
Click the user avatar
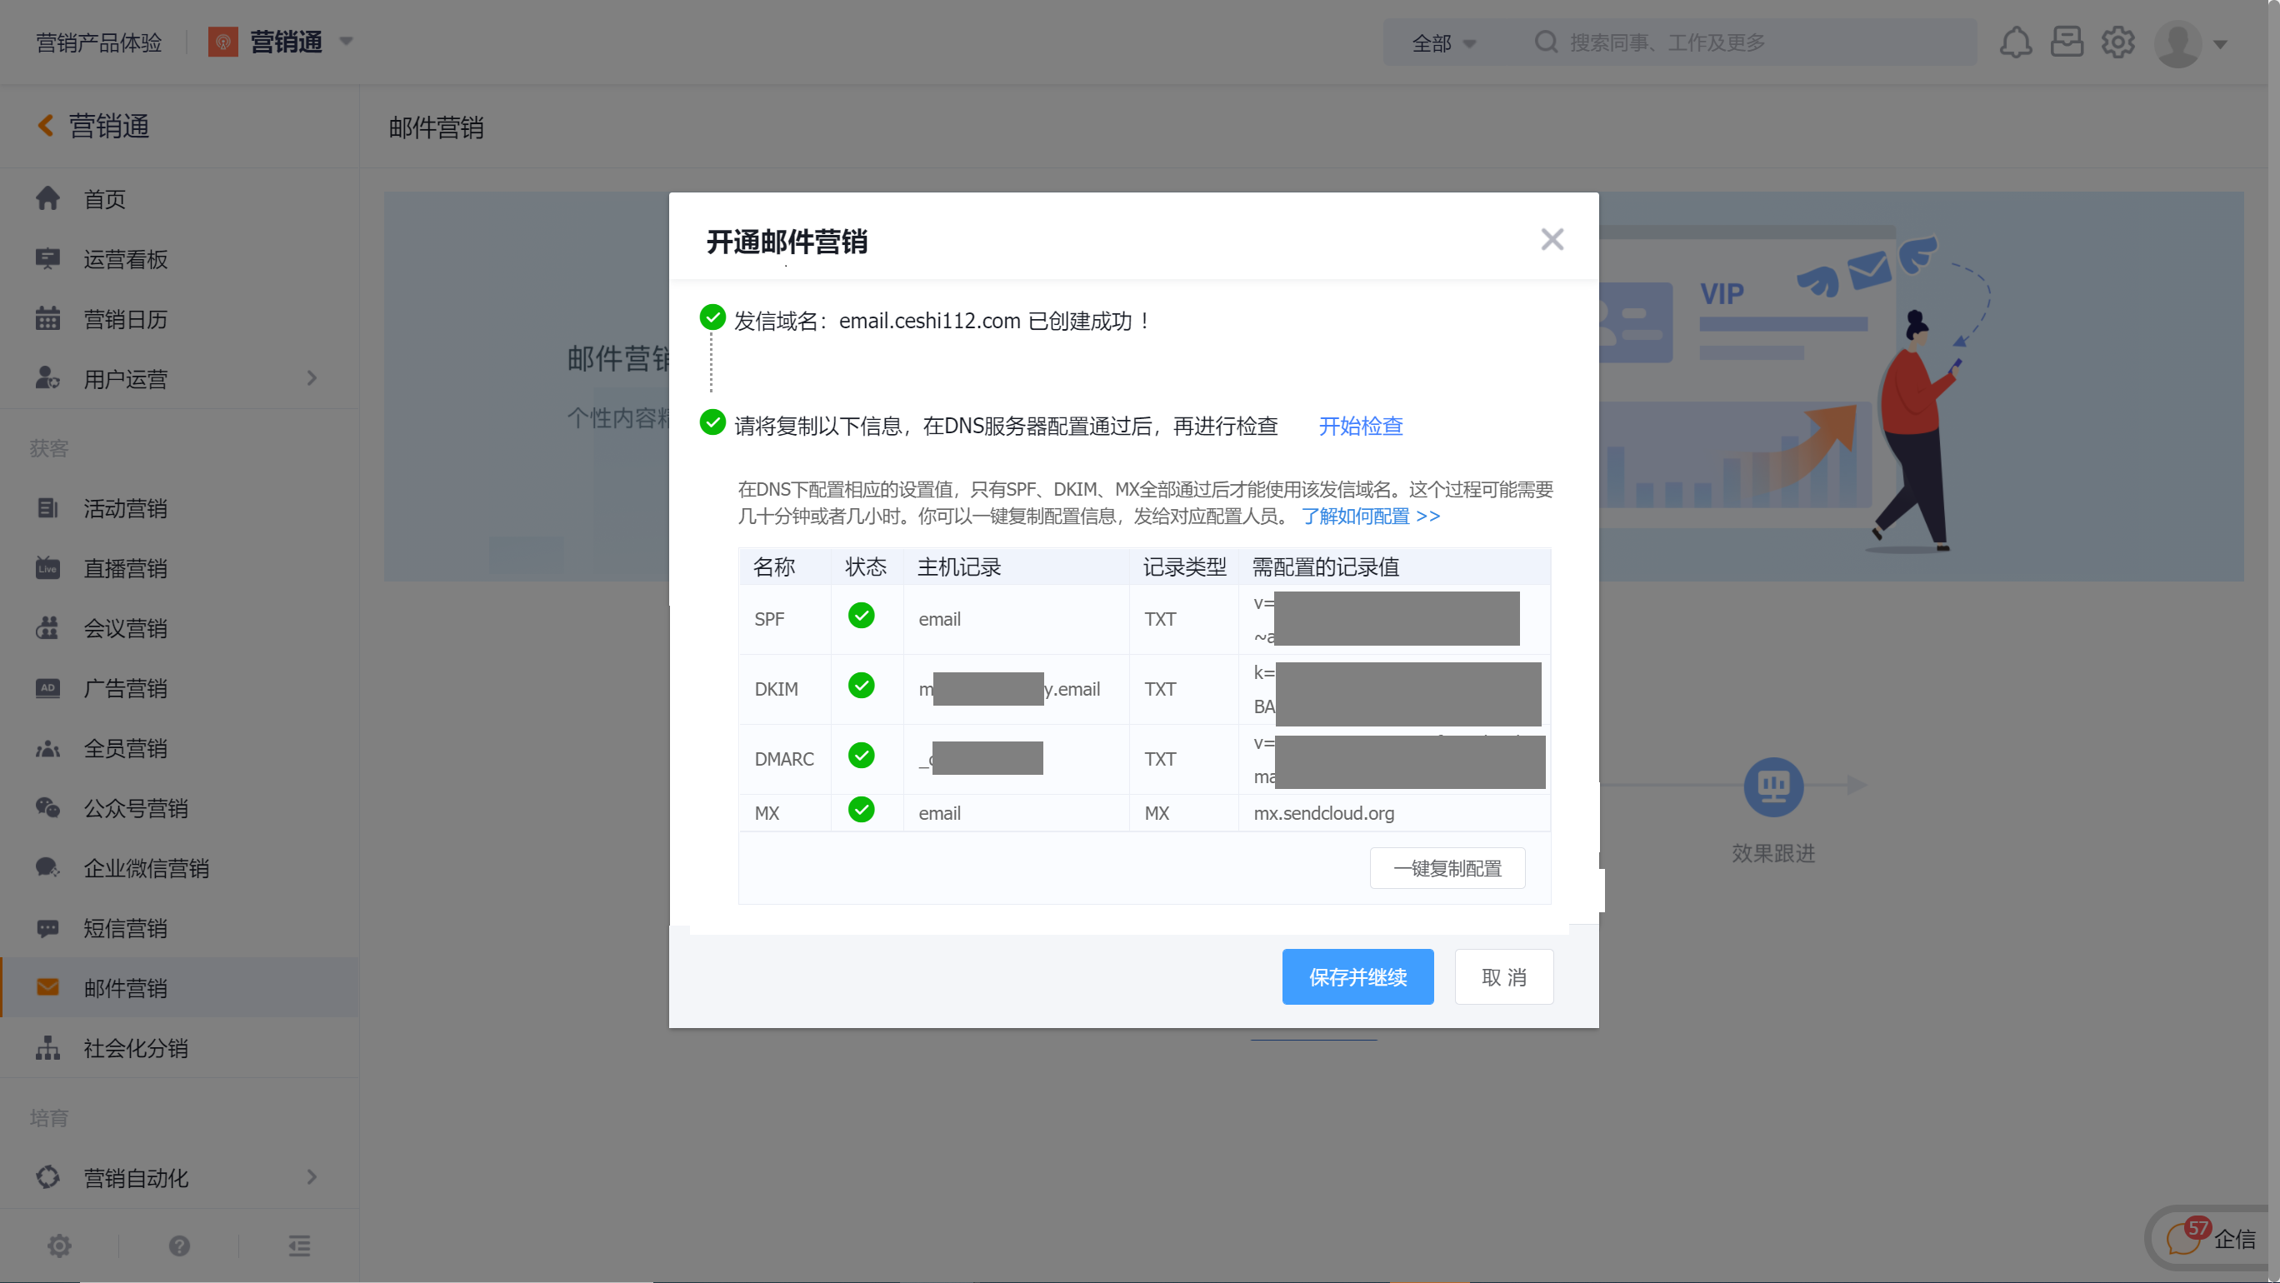[2178, 43]
